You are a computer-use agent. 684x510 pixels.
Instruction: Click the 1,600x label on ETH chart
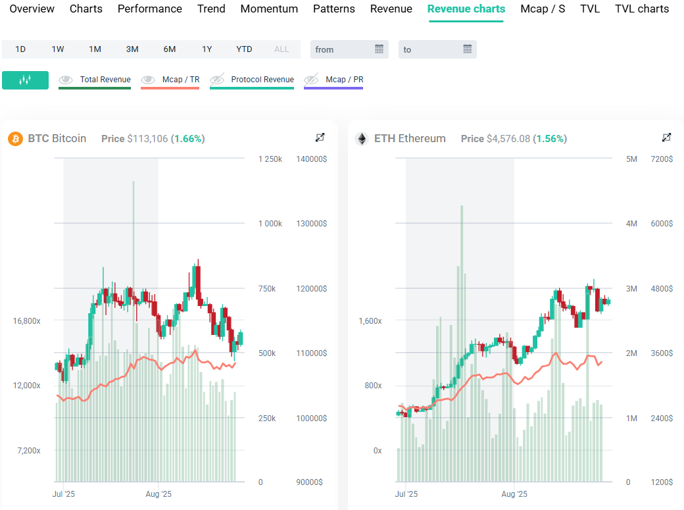[370, 321]
